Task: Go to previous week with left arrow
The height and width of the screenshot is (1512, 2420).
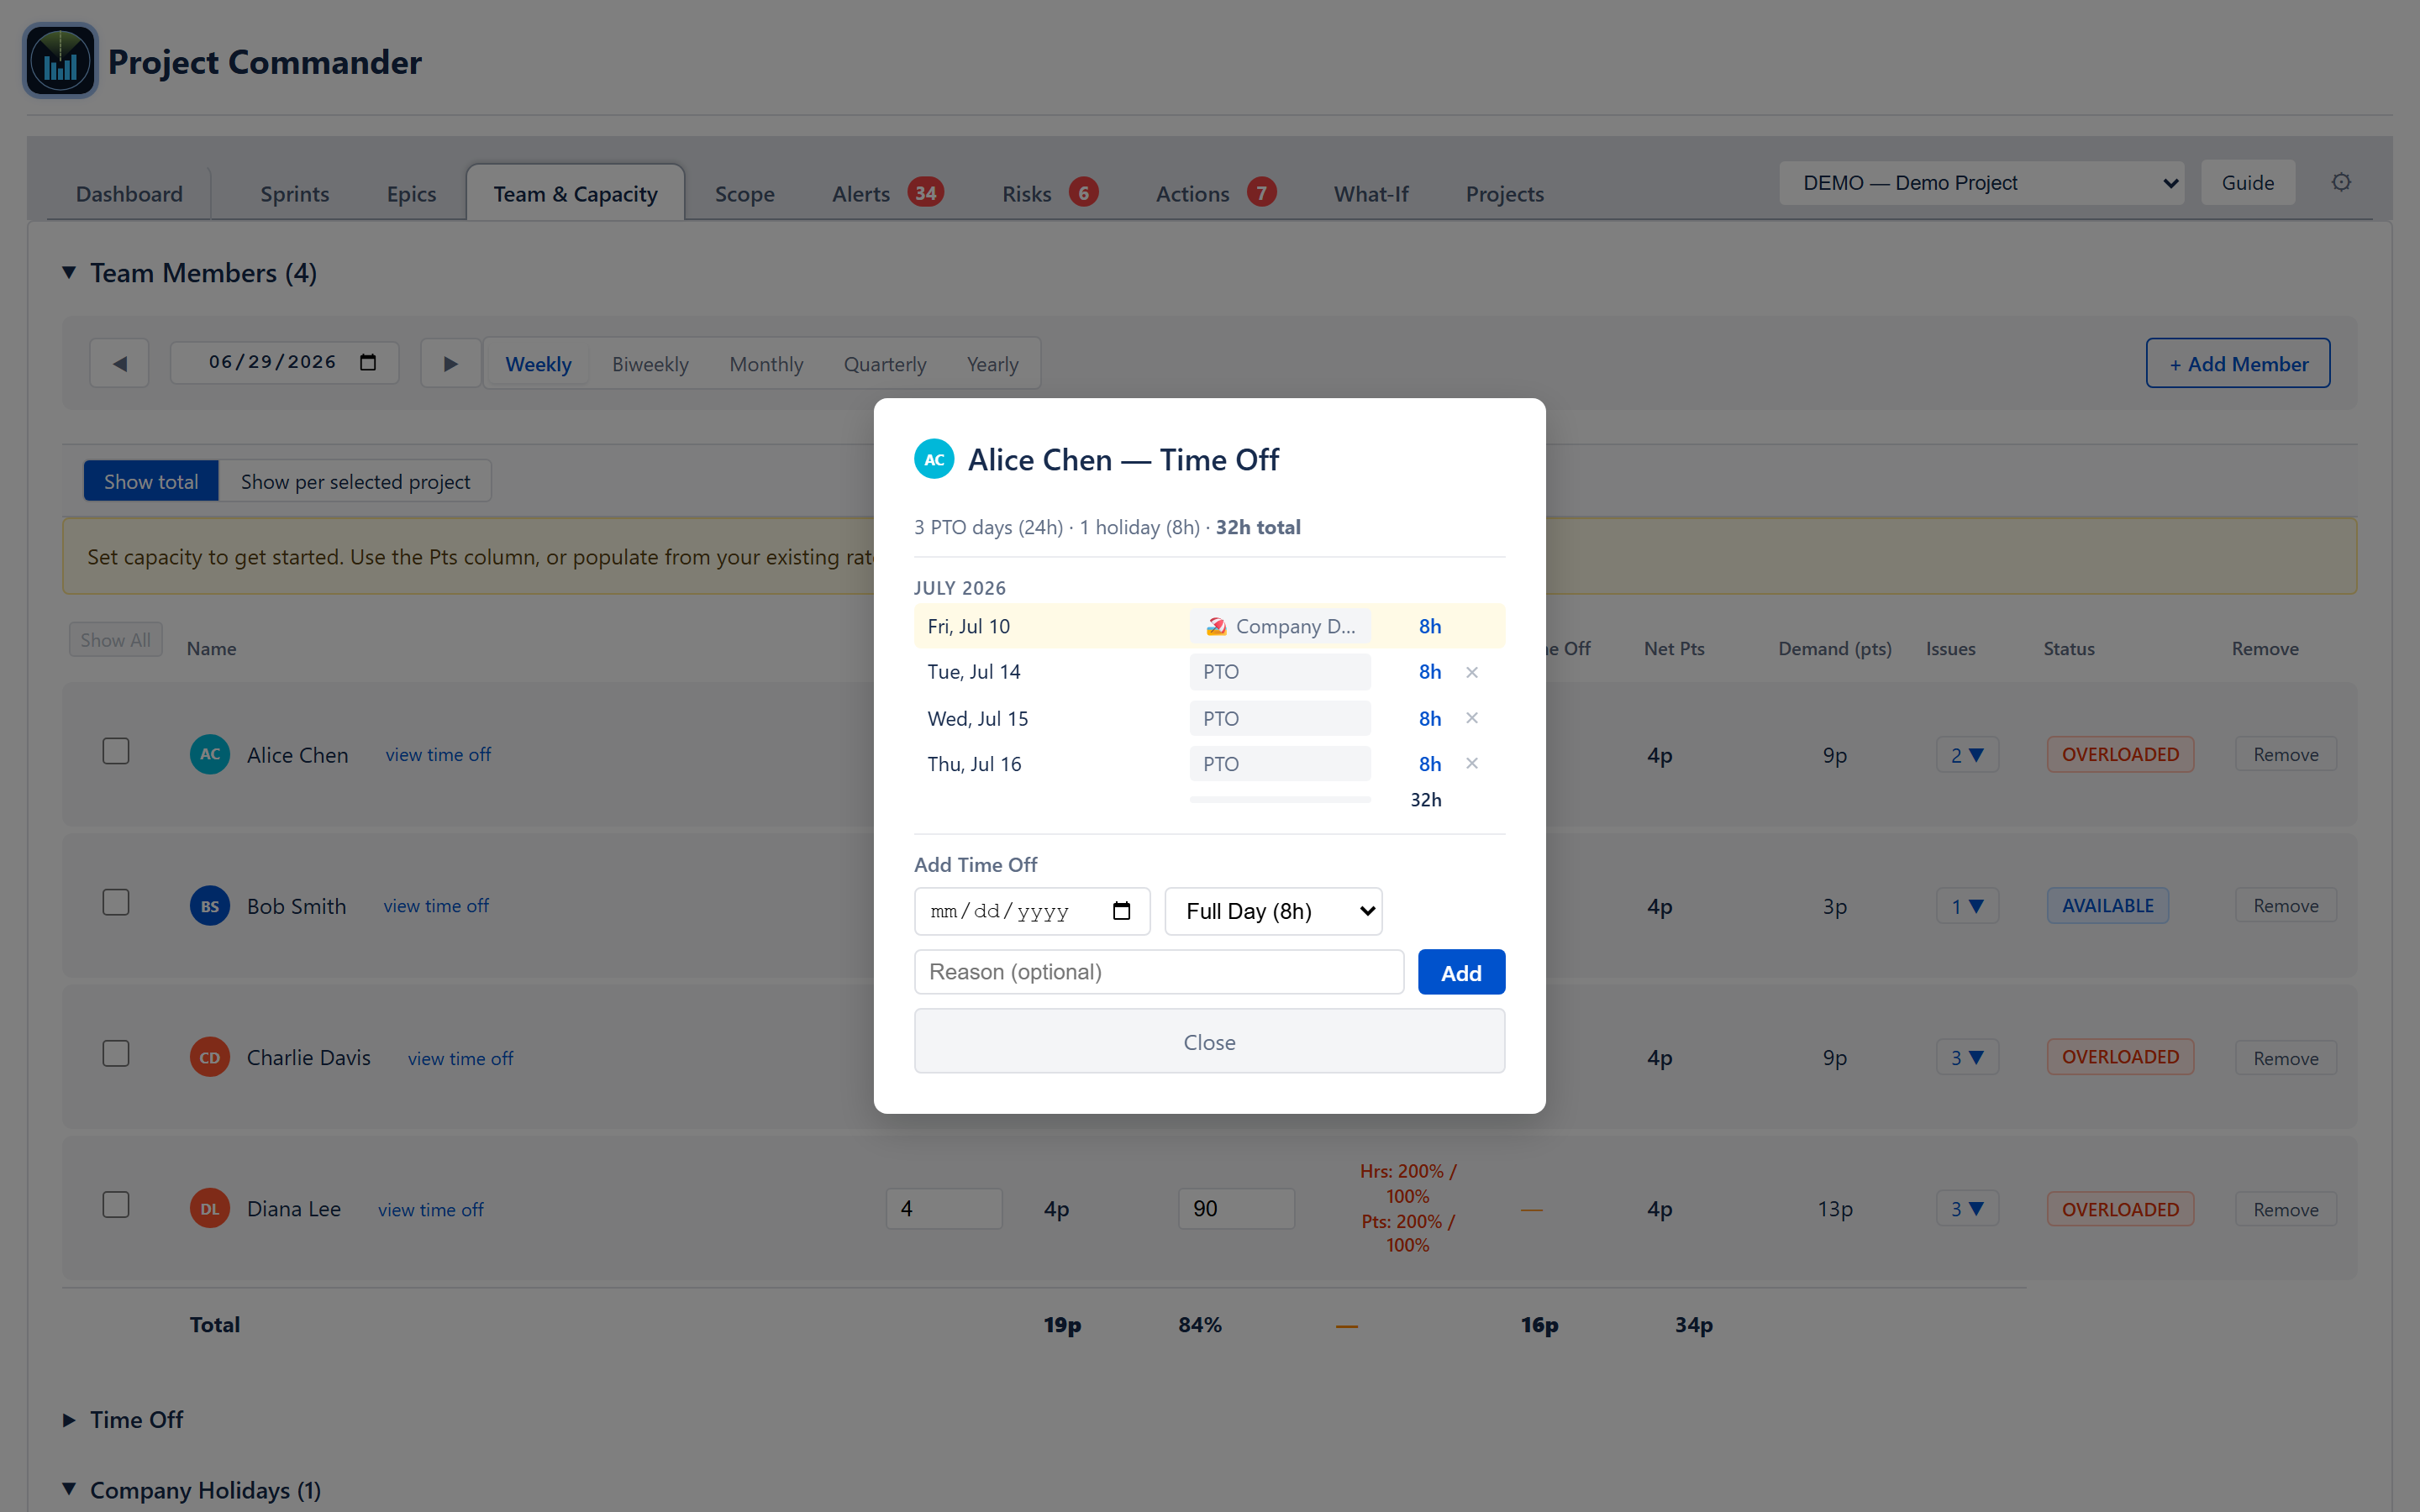Action: point(119,363)
